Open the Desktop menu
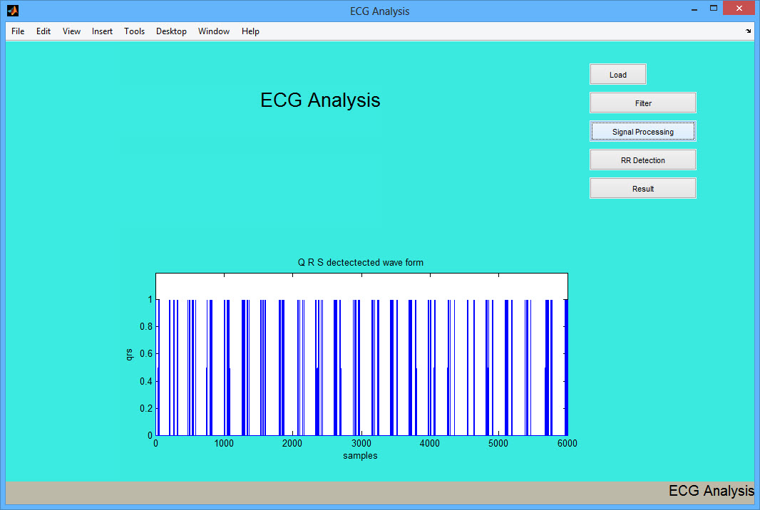This screenshot has width=760, height=510. point(171,31)
